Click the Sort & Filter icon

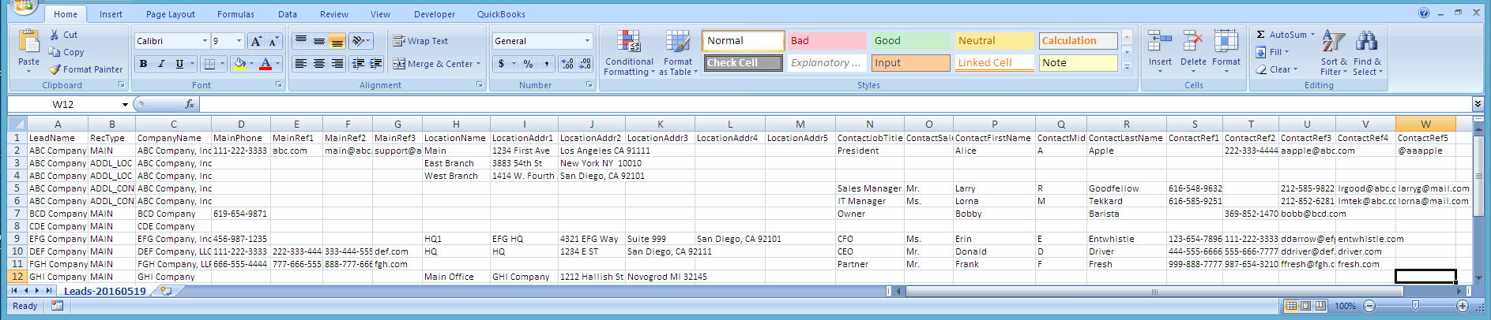click(1333, 43)
